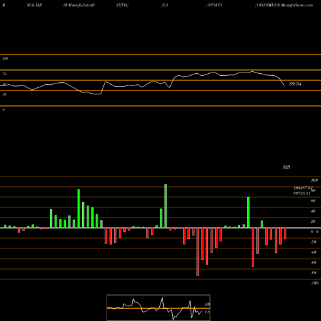The image size is (321, 321).
Task: Click the MR axis label -60
Action: click(x=313, y=263)
